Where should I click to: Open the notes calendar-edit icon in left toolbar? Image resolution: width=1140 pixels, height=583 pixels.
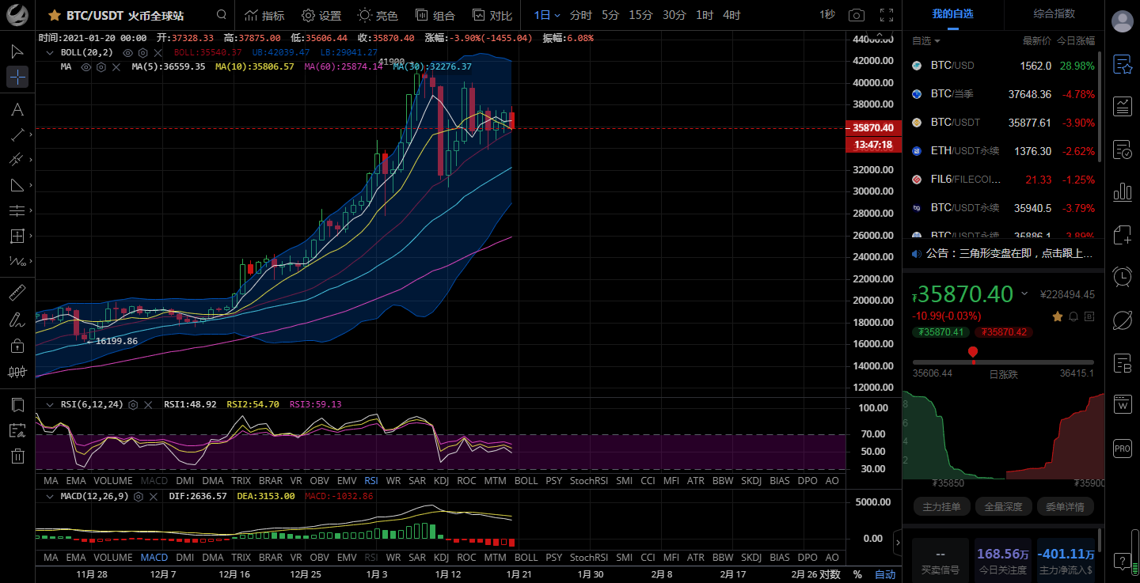pyautogui.click(x=17, y=430)
